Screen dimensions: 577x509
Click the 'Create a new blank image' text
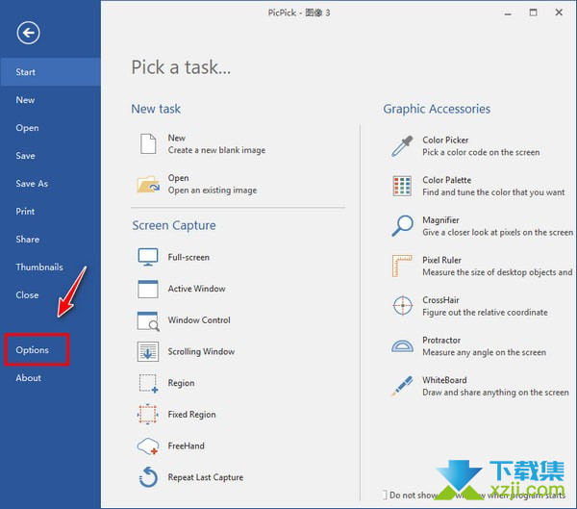pos(216,150)
